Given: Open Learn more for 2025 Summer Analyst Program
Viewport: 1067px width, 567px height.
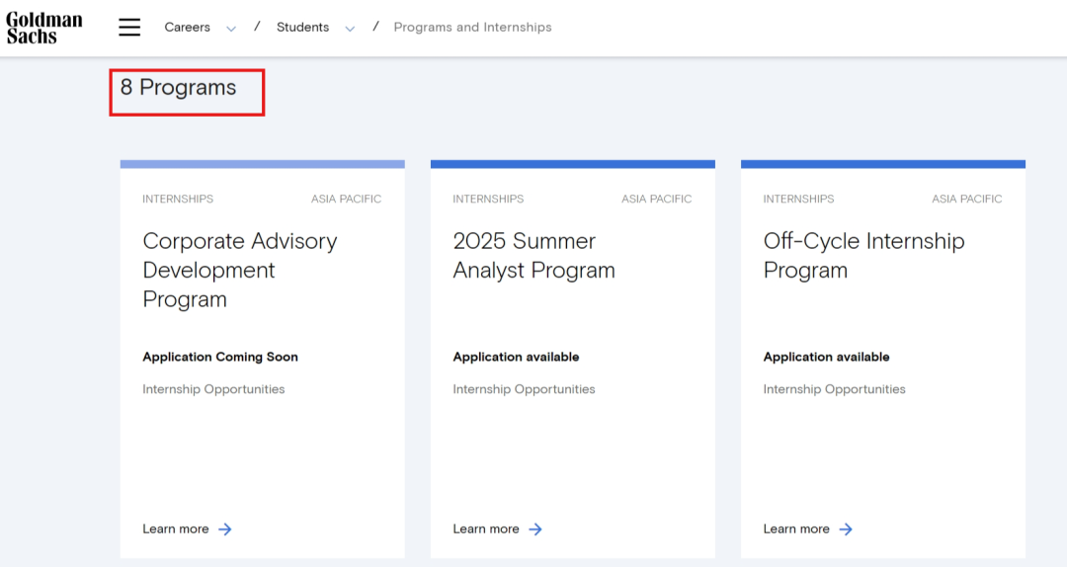Looking at the screenshot, I should click(486, 528).
